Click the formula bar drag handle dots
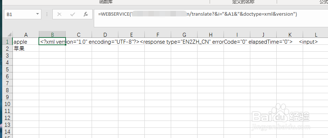Screen dimensions: 328x138 point(47,14)
